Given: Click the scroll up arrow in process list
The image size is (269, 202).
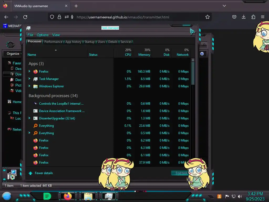Looking at the screenshot, I should (x=193, y=60).
